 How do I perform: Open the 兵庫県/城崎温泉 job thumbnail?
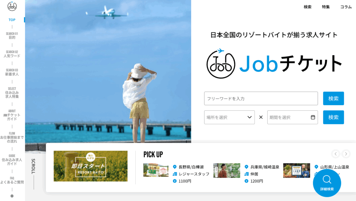227,170
